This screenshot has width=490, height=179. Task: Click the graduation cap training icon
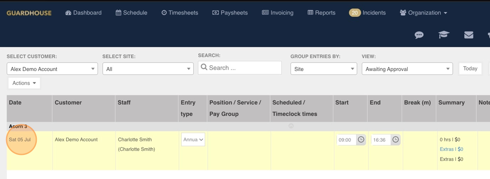[x=444, y=35]
